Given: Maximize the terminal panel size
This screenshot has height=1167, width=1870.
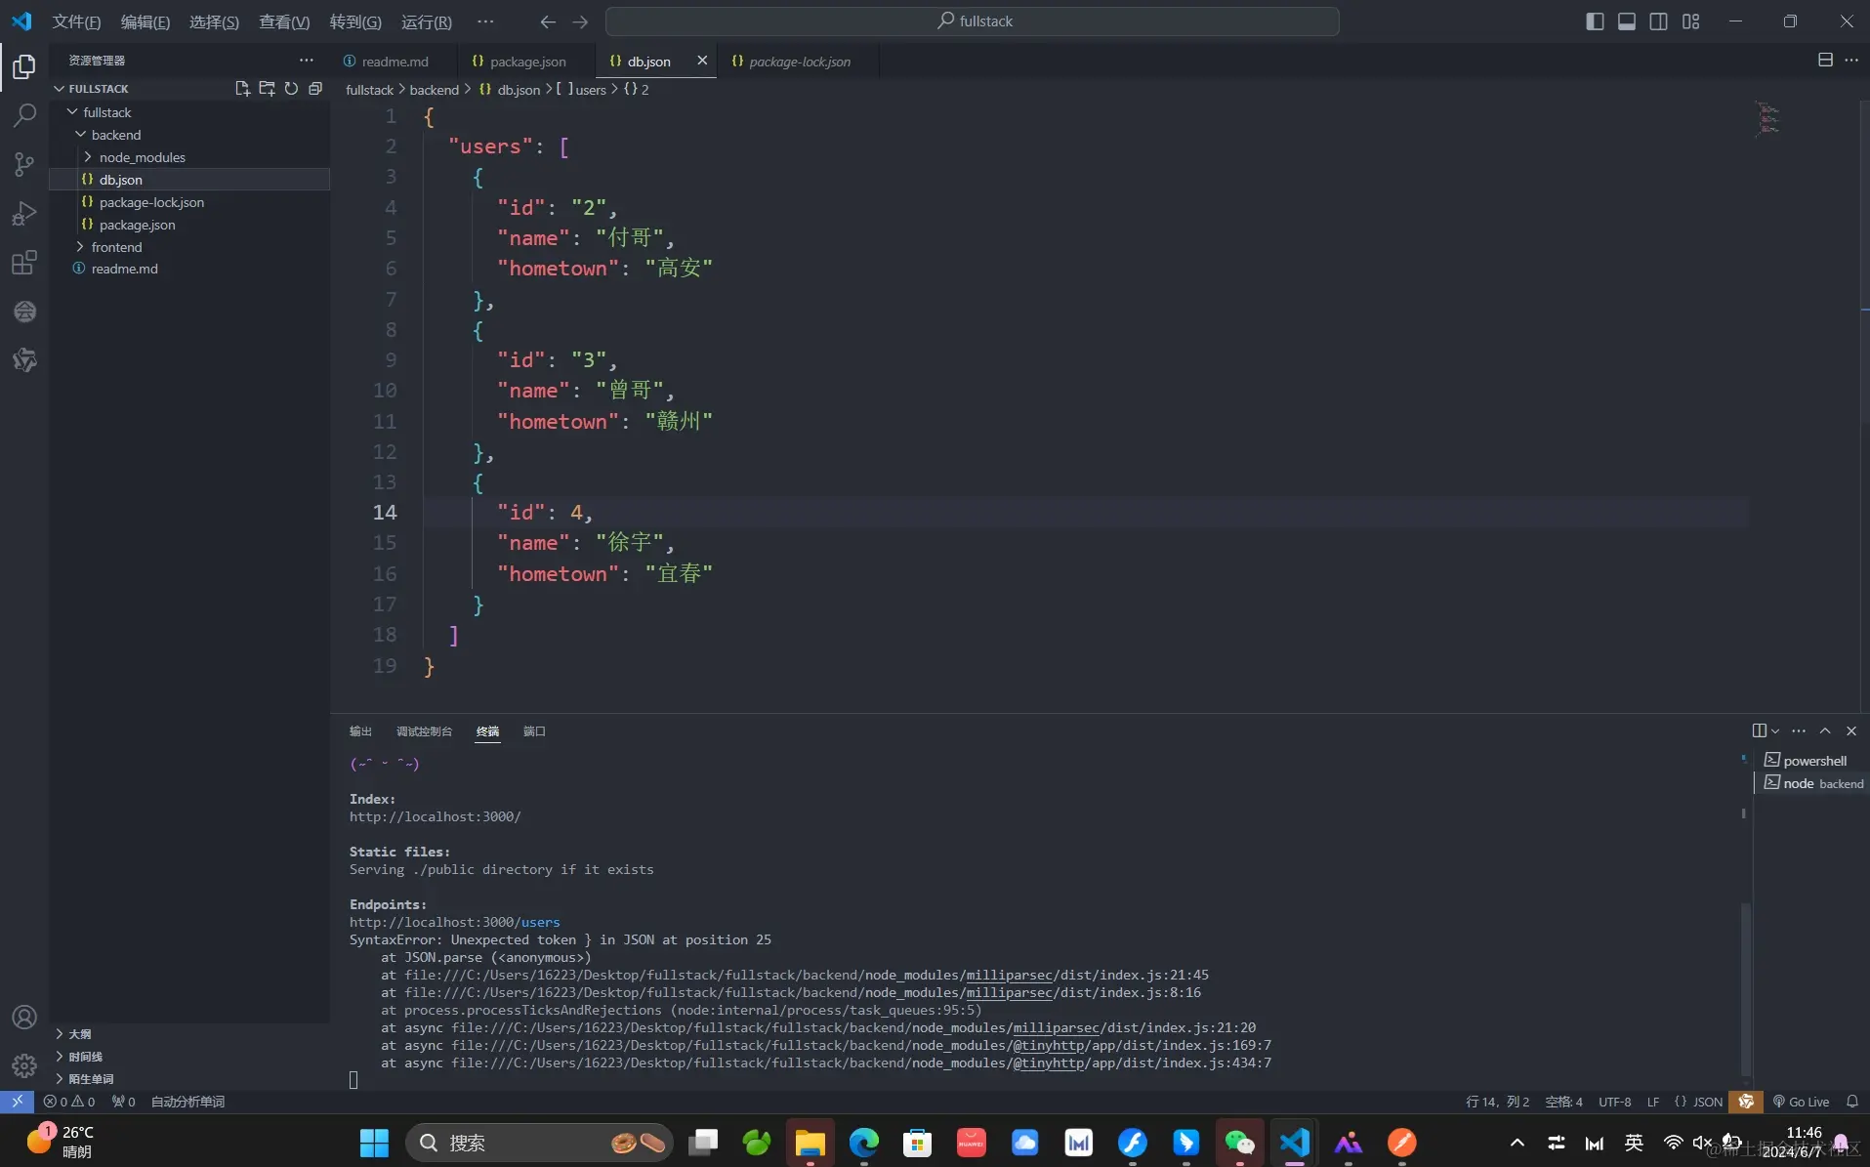Looking at the screenshot, I should point(1825,730).
